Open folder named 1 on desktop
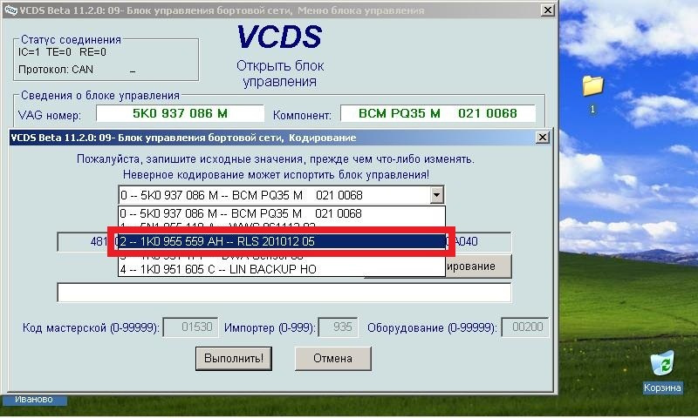This screenshot has width=698, height=418. coord(592,86)
